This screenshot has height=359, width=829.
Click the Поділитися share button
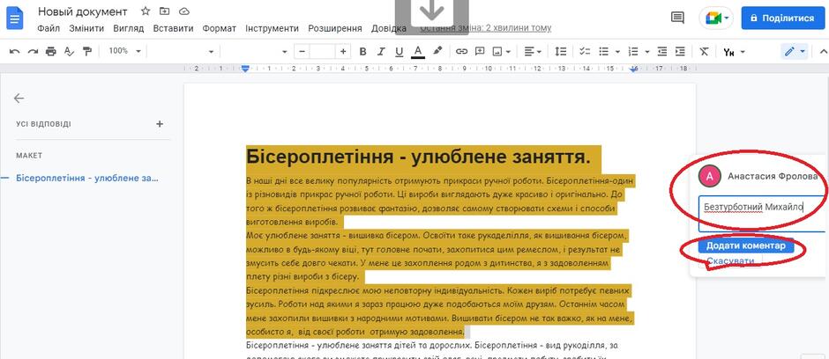coord(782,18)
